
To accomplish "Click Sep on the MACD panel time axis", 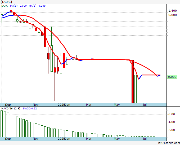I will tap(8, 139).
